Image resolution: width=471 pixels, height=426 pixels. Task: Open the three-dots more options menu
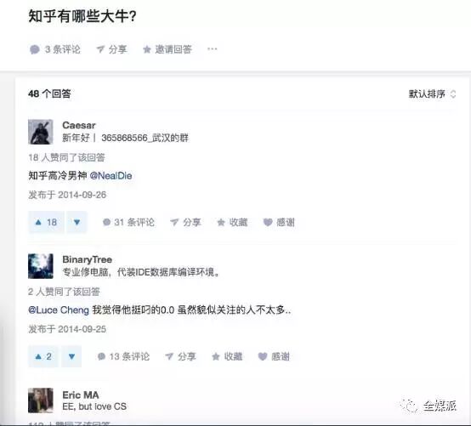point(212,48)
